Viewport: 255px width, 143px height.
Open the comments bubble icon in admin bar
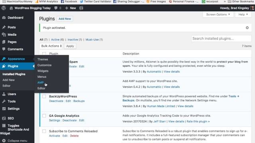(x=56, y=8)
